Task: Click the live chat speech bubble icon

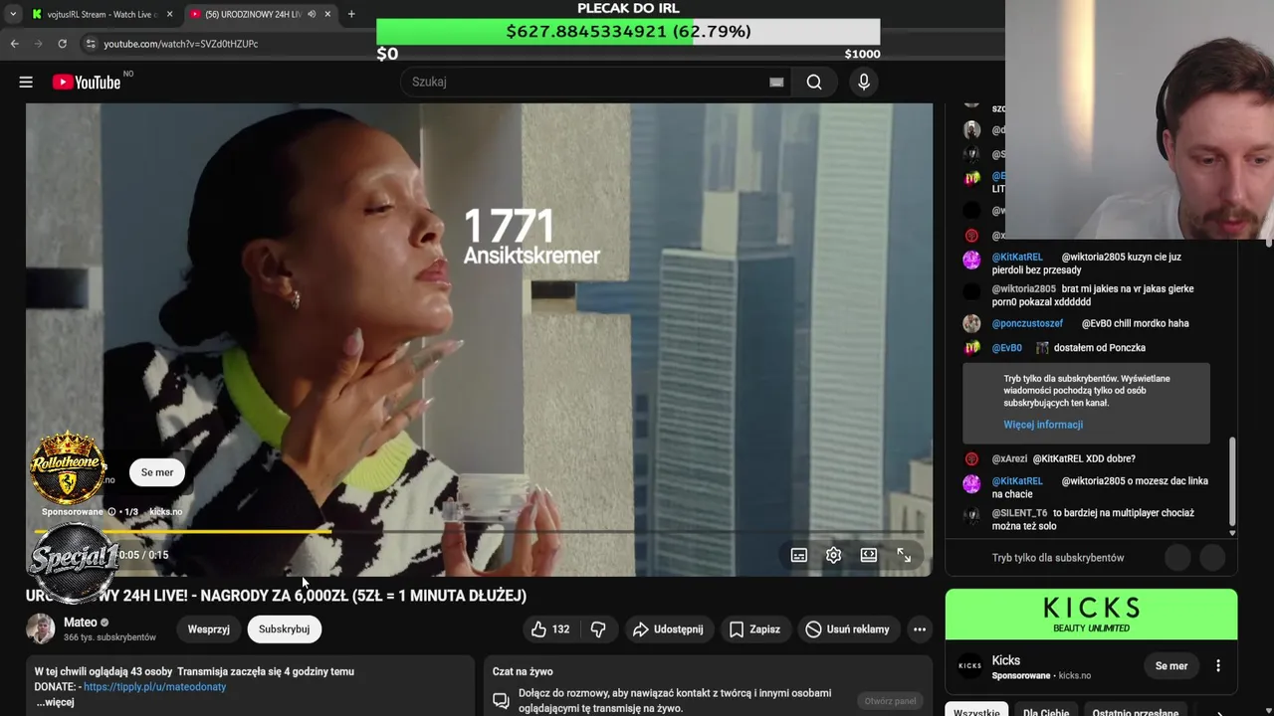Action: [501, 700]
